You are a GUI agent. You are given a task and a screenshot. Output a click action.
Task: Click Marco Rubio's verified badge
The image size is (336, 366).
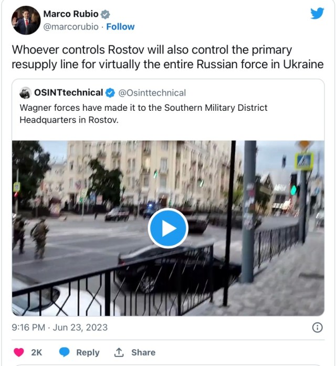click(x=105, y=15)
